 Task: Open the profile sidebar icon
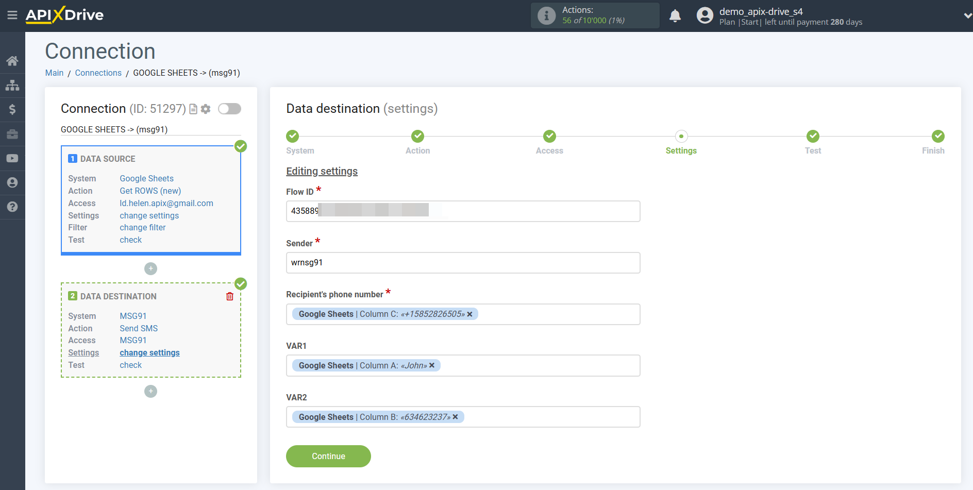(x=12, y=182)
